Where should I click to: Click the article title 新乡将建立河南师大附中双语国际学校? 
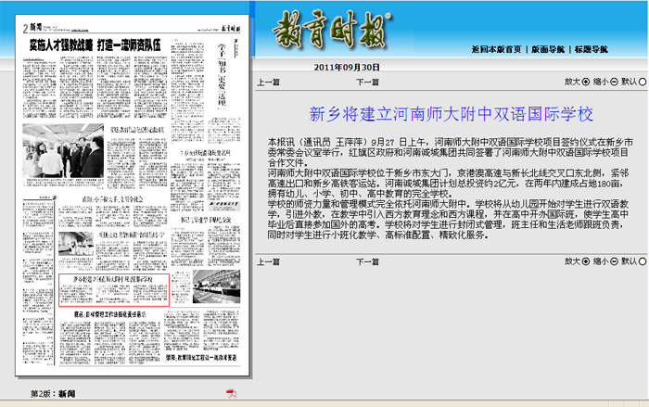[x=450, y=115]
